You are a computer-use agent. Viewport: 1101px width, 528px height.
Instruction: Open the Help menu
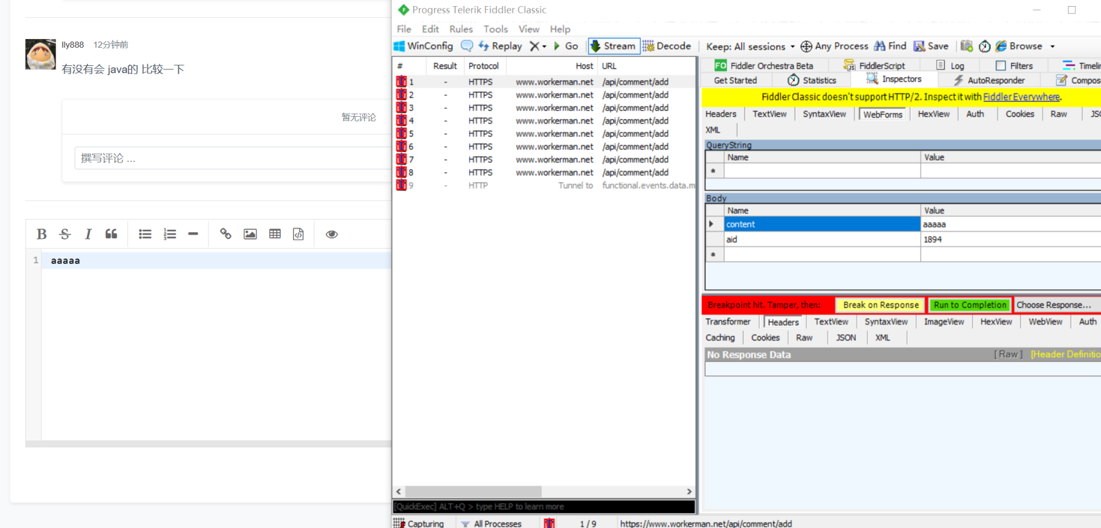point(560,29)
